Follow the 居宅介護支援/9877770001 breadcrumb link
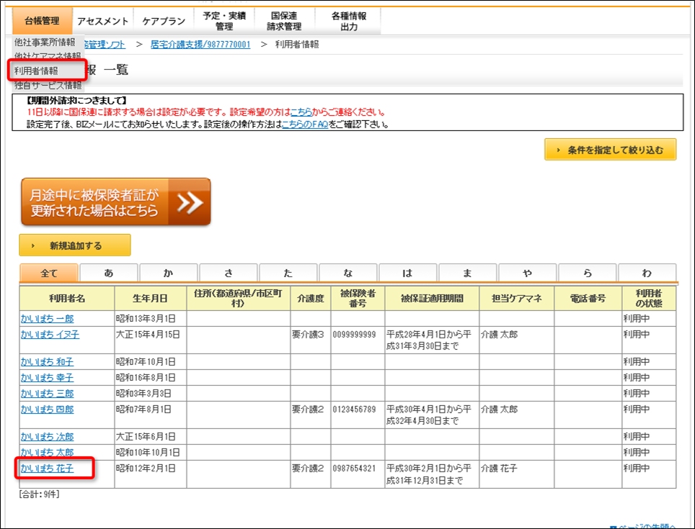 tap(200, 44)
